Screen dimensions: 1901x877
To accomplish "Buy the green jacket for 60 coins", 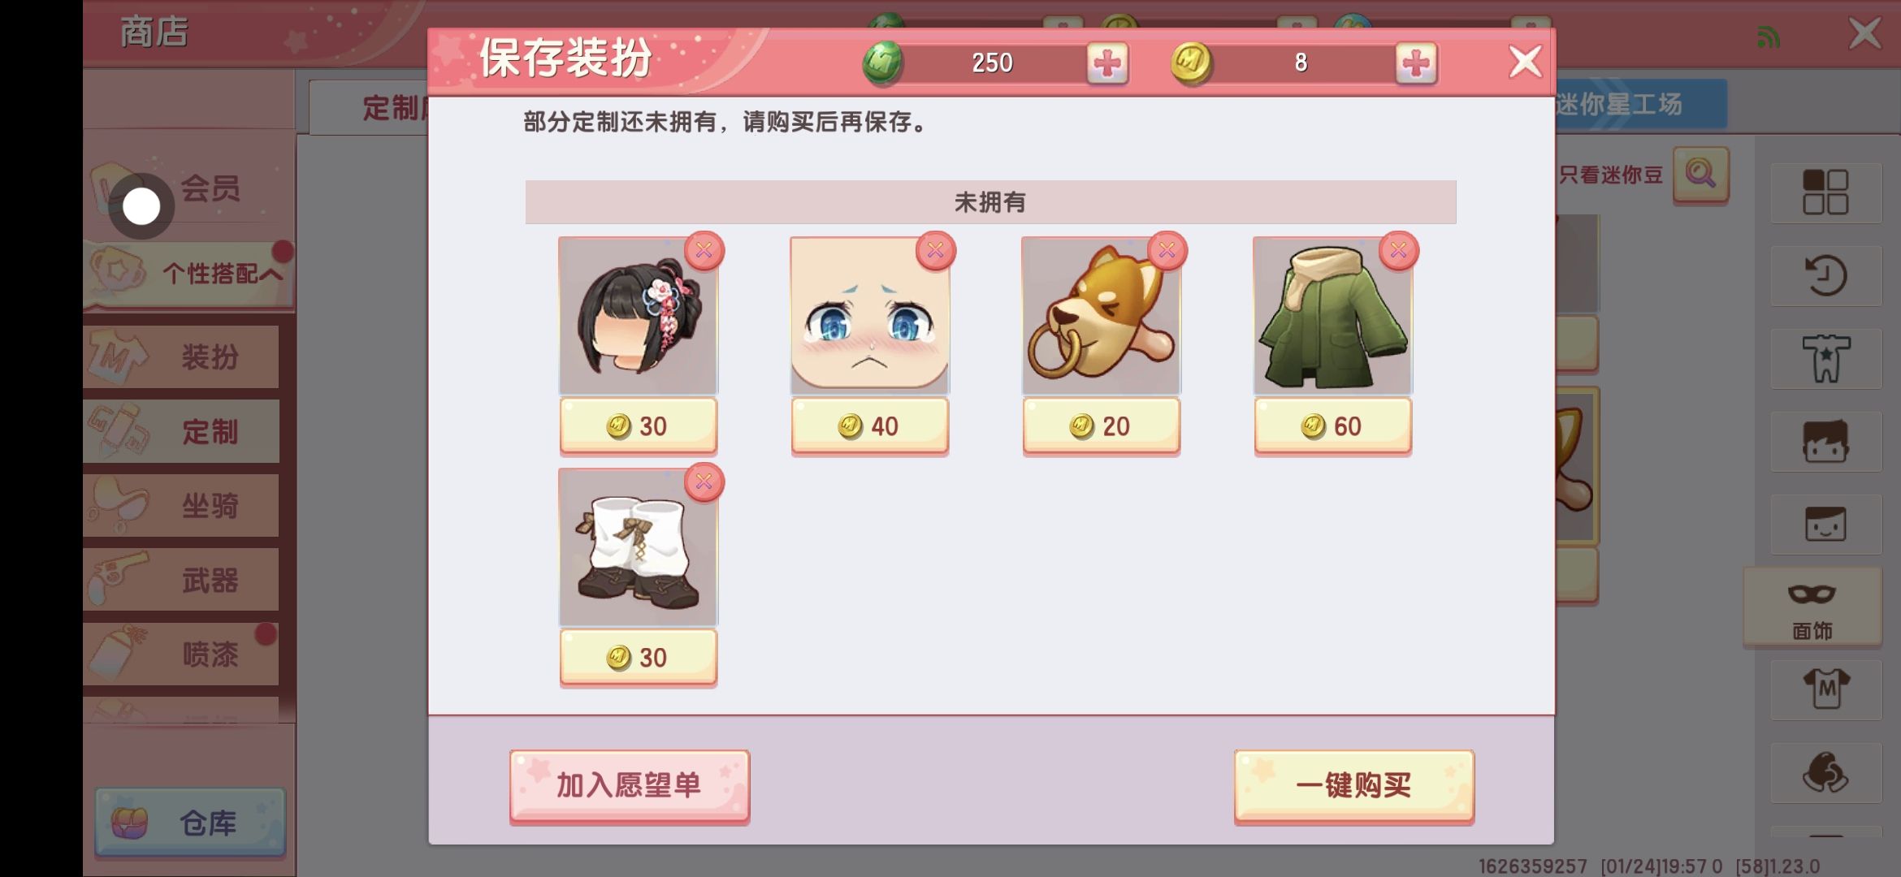I will pos(1332,426).
